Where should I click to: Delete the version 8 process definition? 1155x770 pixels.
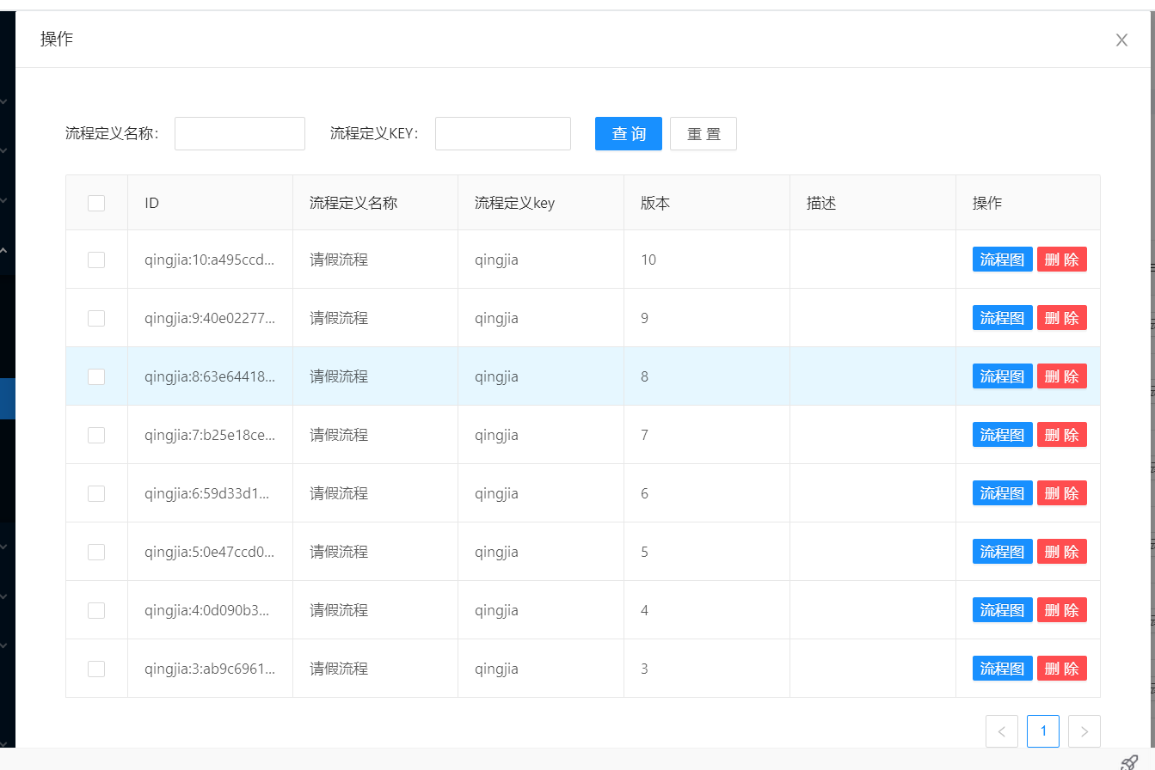[1062, 376]
